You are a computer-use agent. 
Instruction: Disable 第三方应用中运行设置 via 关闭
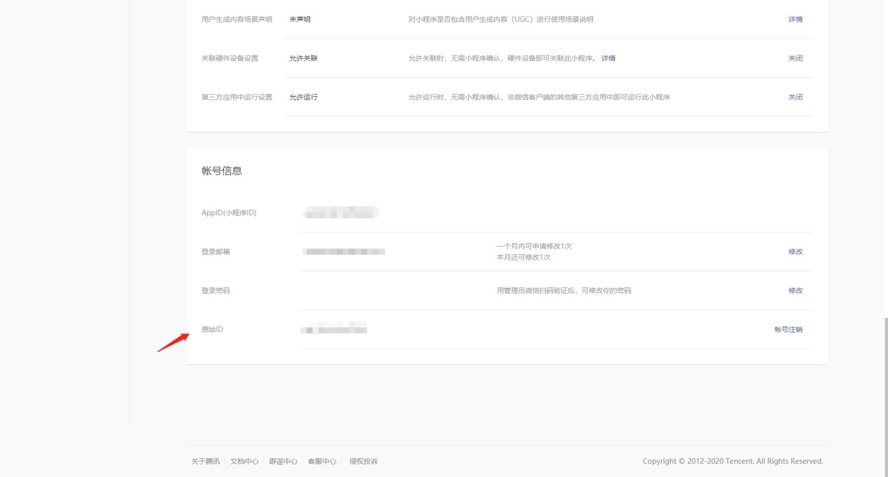(795, 97)
